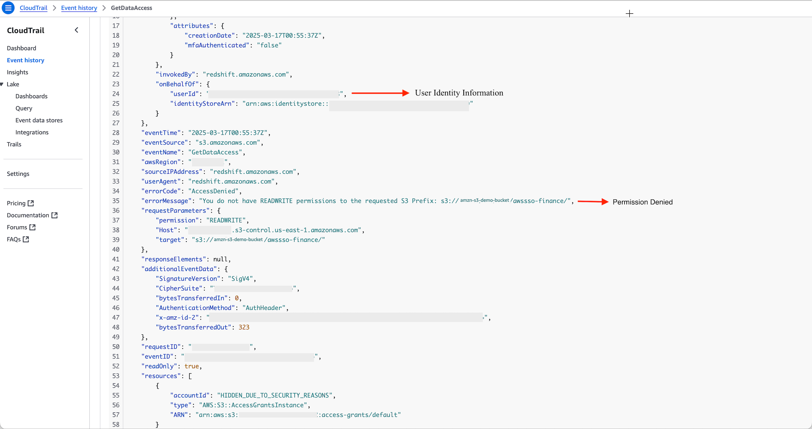Click the "userAgent" key on line 33

click(x=161, y=182)
